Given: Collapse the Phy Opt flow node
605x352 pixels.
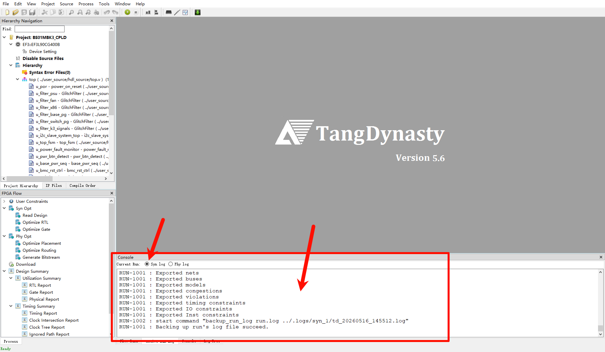Looking at the screenshot, I should 4,236.
